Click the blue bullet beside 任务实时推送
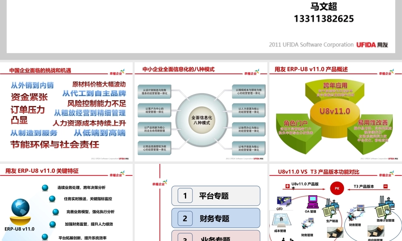 (52, 199)
